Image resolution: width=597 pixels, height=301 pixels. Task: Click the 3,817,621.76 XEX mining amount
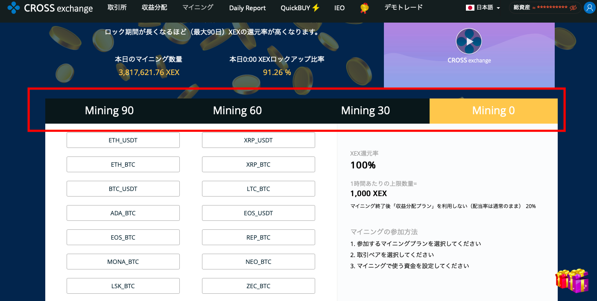[149, 72]
